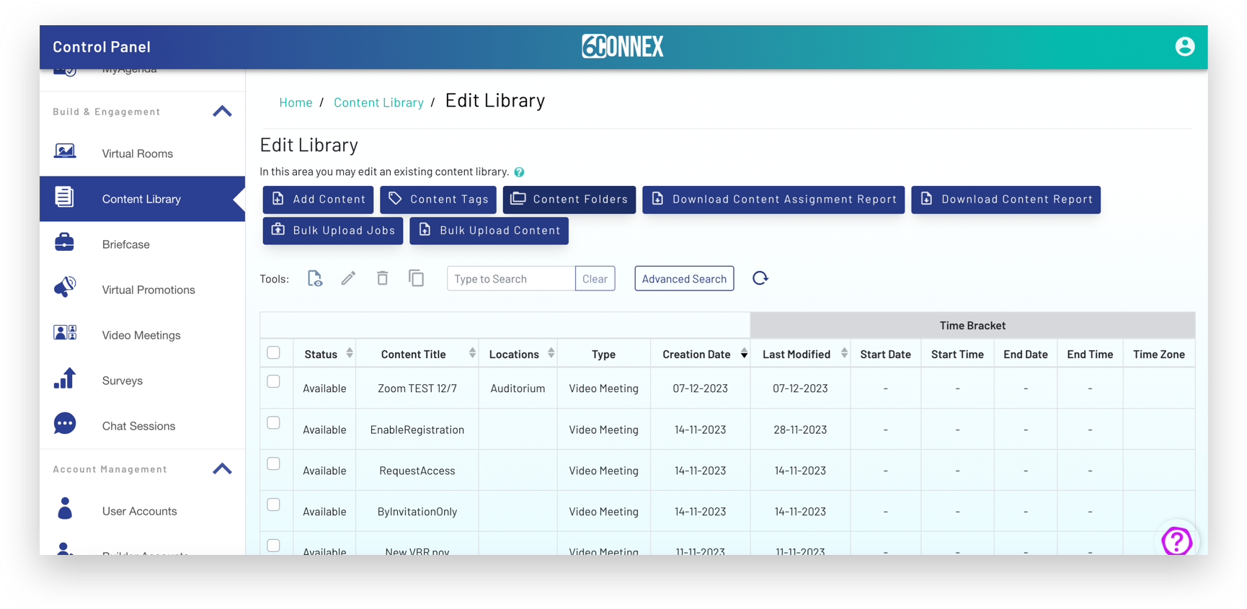Click the Auditorium location cell
The width and height of the screenshot is (1247, 609).
coord(518,388)
